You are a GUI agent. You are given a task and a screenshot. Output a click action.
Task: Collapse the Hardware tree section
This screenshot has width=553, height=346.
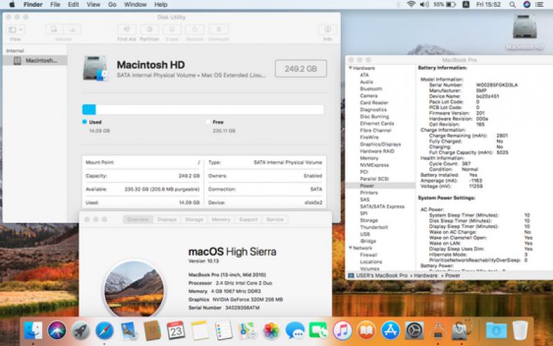[350, 68]
